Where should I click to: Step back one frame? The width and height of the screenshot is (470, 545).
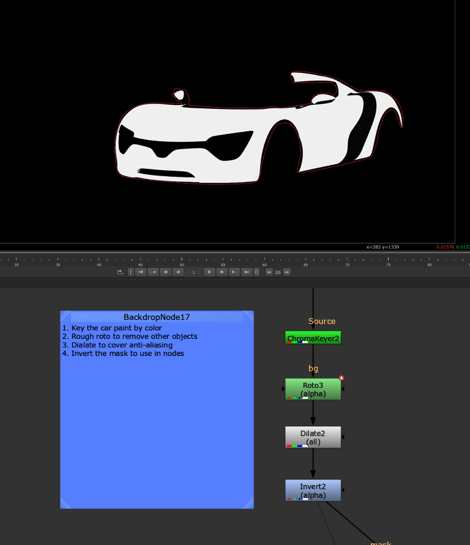coord(165,272)
